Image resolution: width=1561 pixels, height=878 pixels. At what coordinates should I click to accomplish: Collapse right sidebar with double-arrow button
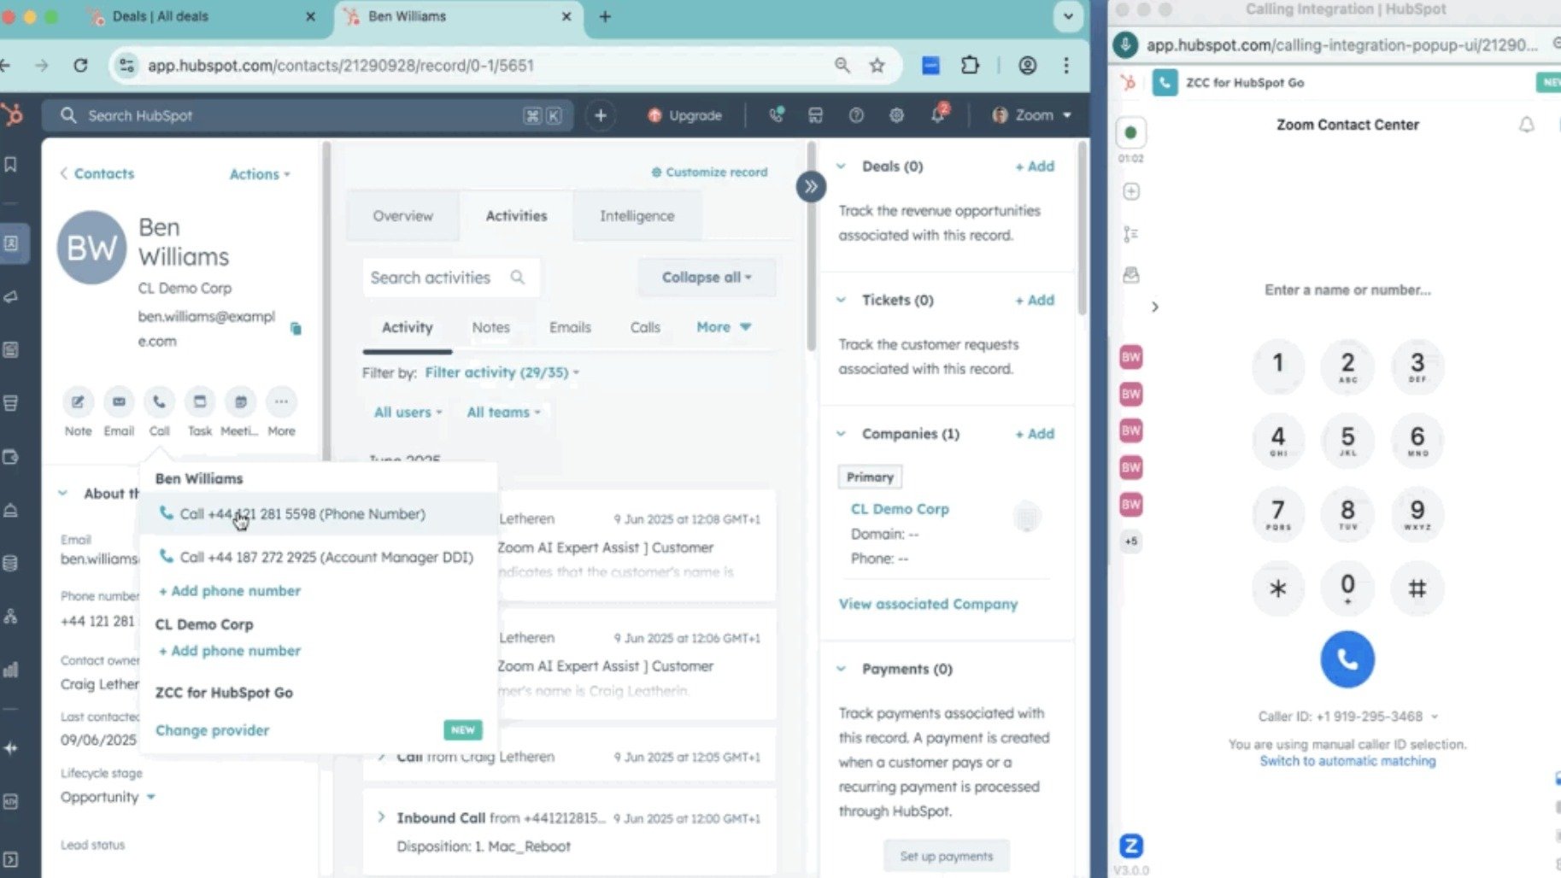pyautogui.click(x=810, y=186)
